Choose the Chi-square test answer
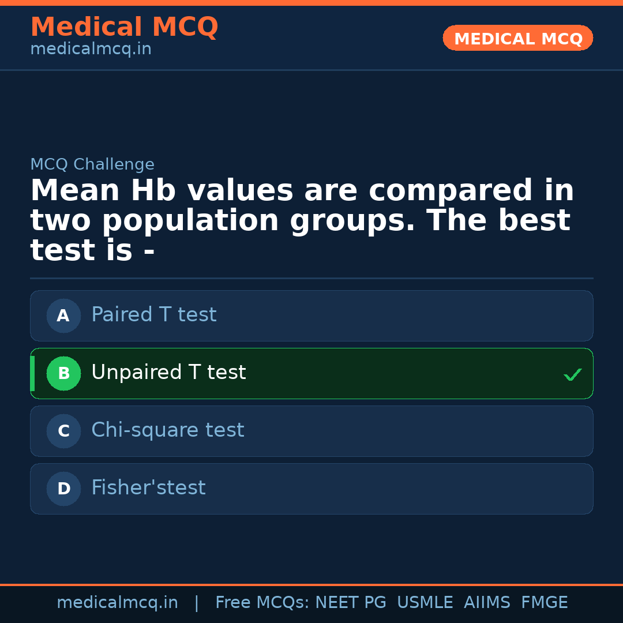This screenshot has width=623, height=623. point(168,430)
